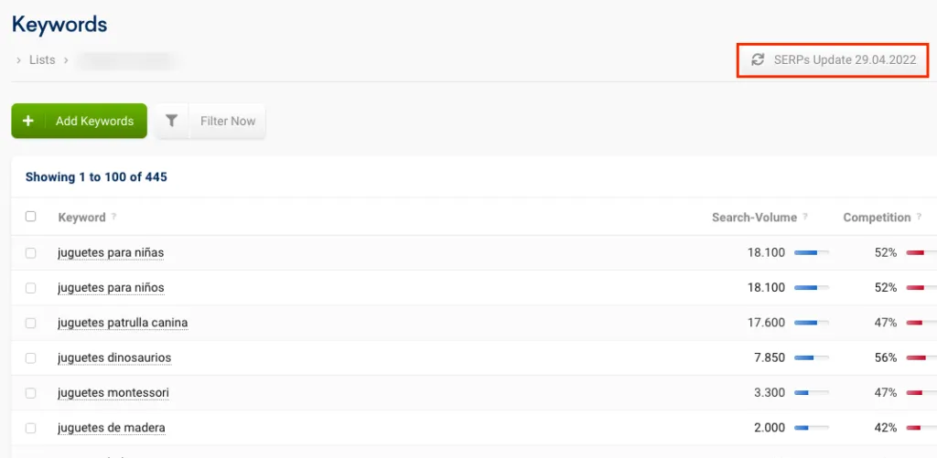This screenshot has height=458, width=937.
Task: Open the blurred list name breadcrumb
Action: click(128, 60)
